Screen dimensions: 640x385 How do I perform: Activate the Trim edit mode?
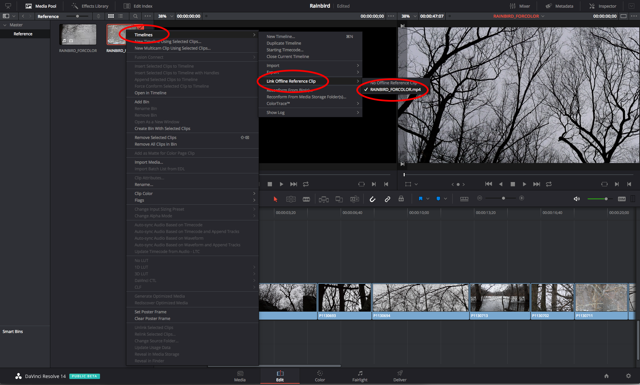(x=291, y=199)
